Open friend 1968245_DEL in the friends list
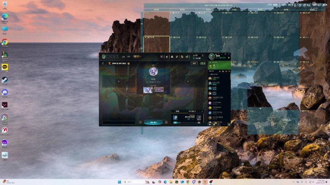This screenshot has width=330, height=185. [x=219, y=98]
